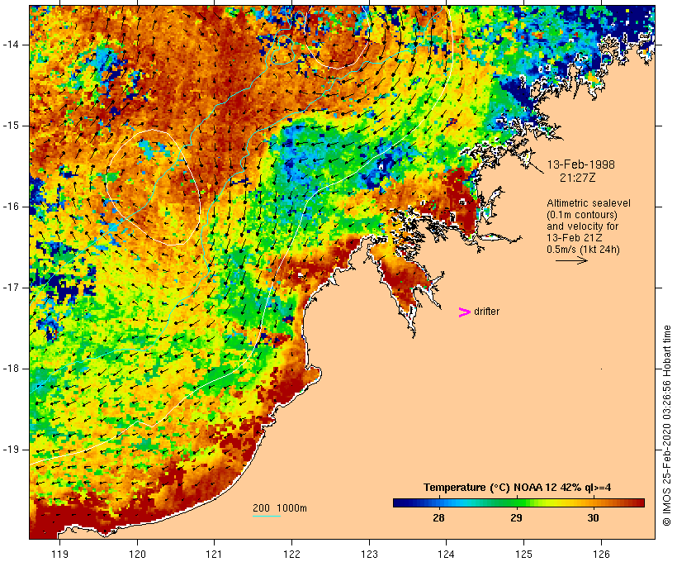Click the cyan depth contour legend line

267,516
